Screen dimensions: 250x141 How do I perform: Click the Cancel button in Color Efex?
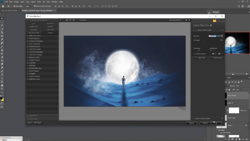205,123
